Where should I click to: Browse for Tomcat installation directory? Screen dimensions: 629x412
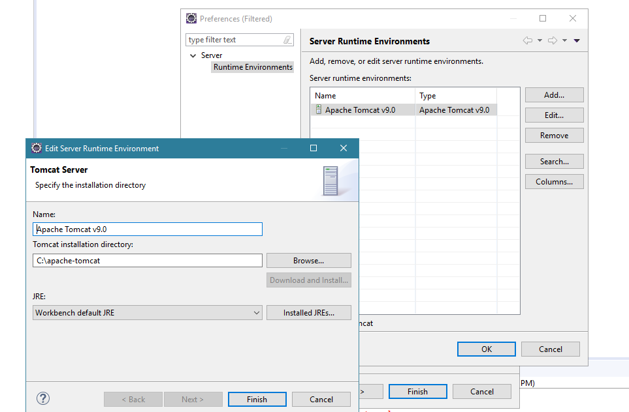[308, 261]
